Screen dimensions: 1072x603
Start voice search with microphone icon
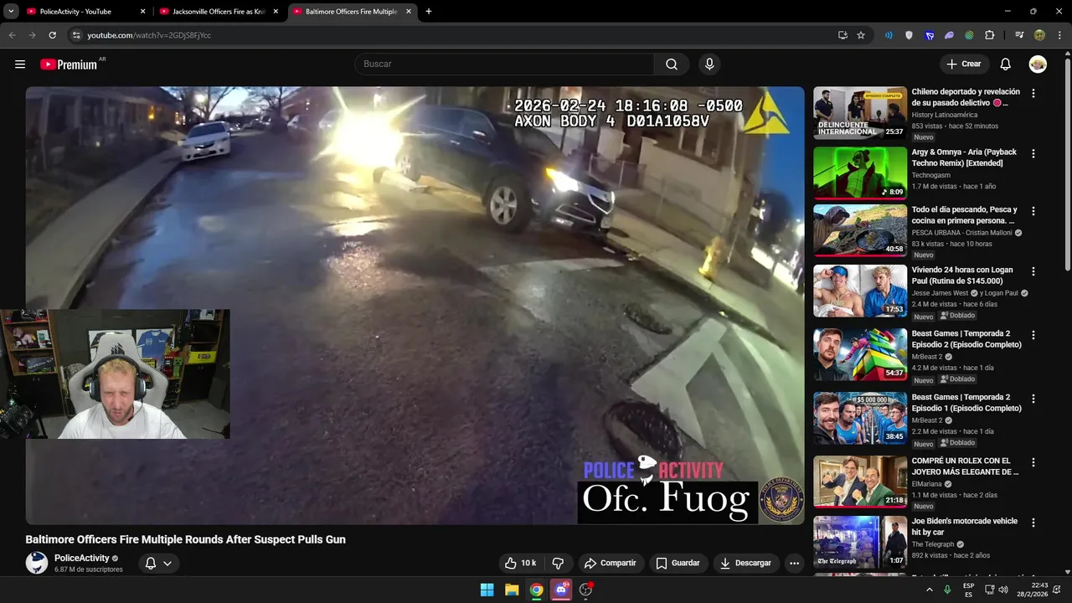pos(709,64)
